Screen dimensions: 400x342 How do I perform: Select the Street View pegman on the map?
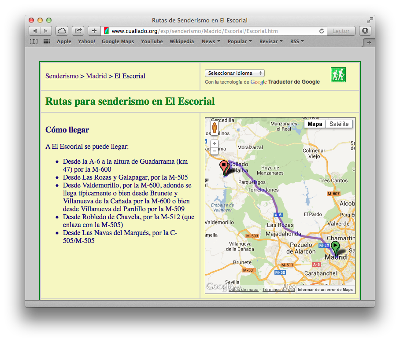click(215, 127)
